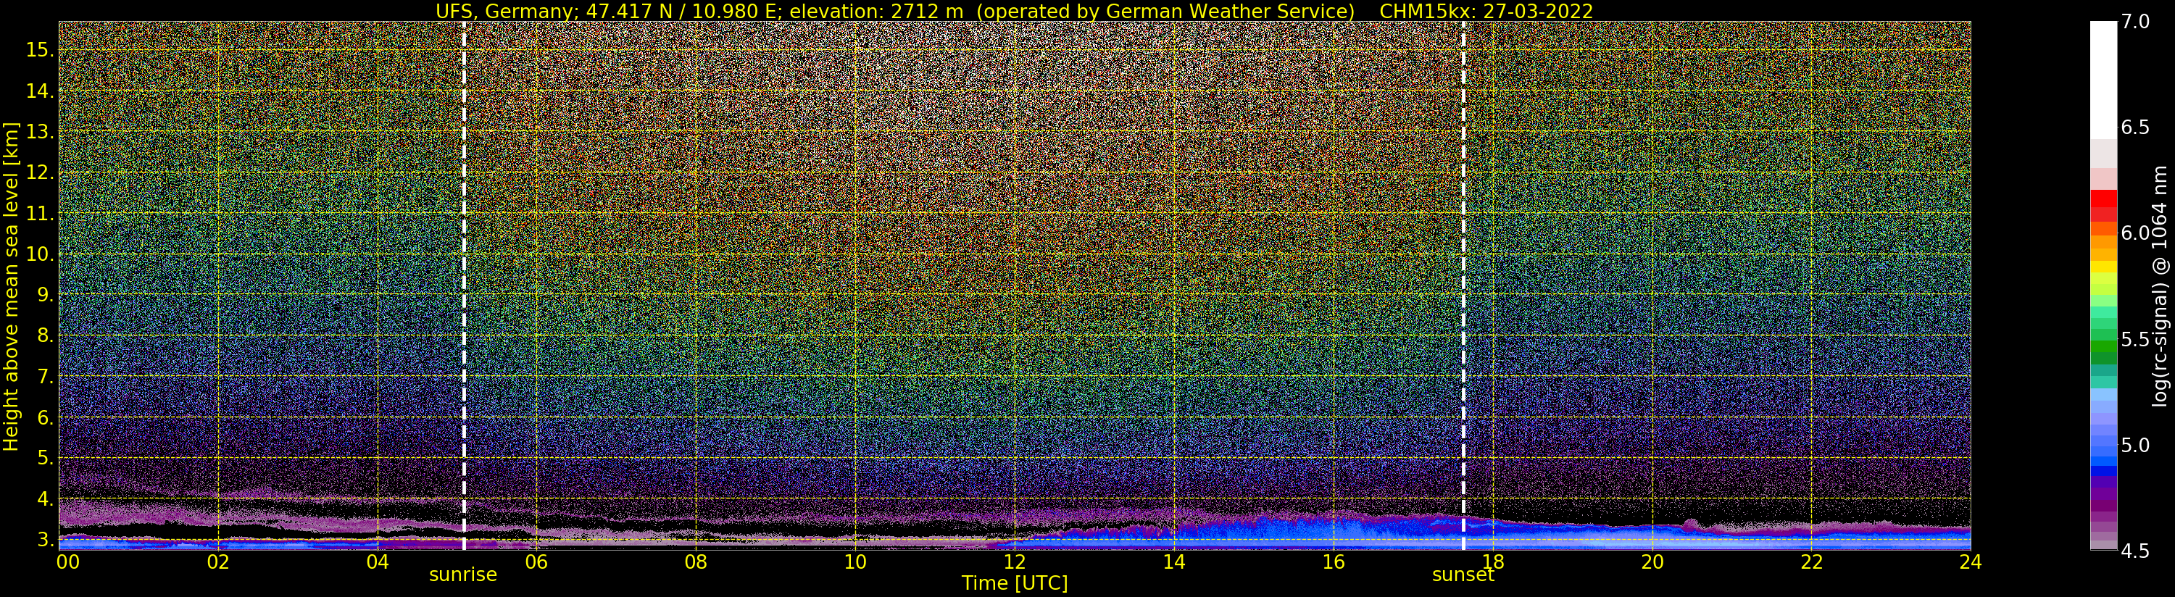
Task: Click the 'Time [UTC]' axis label
Action: 1015,583
